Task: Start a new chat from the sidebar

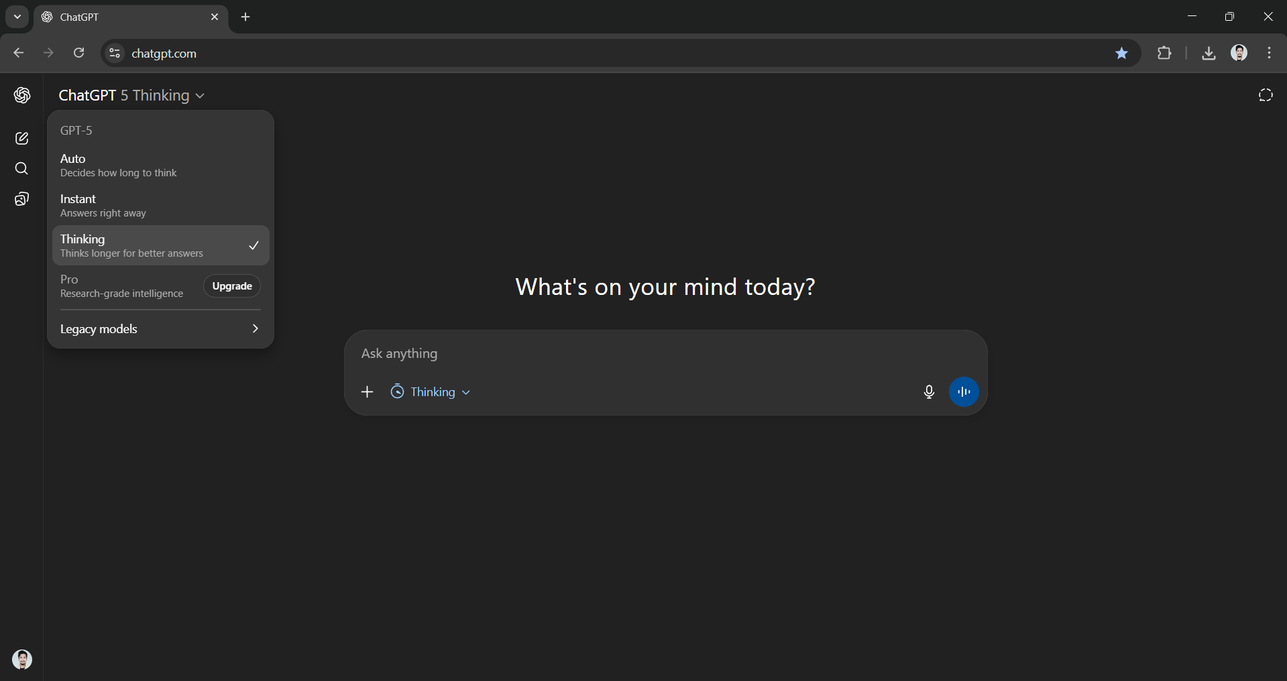Action: point(22,138)
